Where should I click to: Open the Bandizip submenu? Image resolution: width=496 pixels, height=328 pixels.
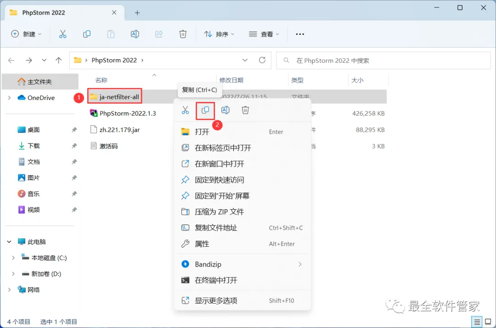[242, 264]
